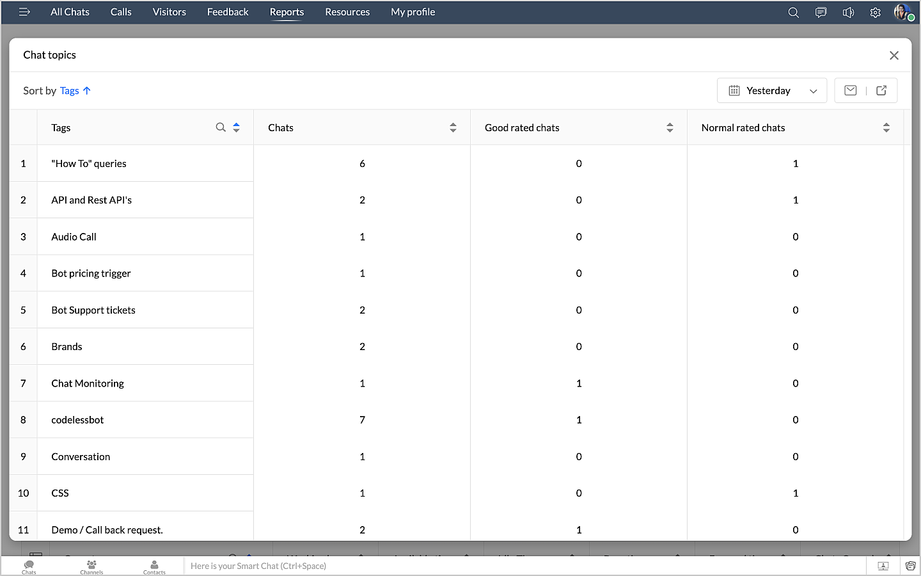Open the search icon in top bar

click(794, 12)
